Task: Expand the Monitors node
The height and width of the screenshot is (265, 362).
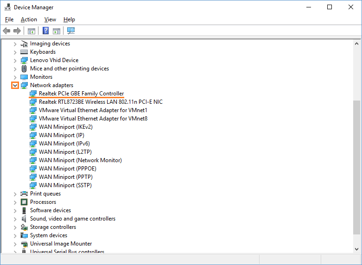Action: pos(15,77)
